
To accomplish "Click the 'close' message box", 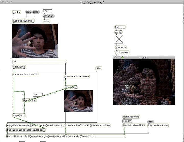I will 36,12.
